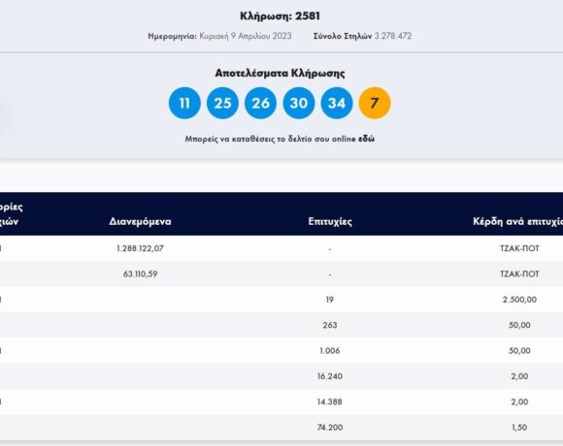
Task: Click the winners count '14.388'
Action: 330,402
